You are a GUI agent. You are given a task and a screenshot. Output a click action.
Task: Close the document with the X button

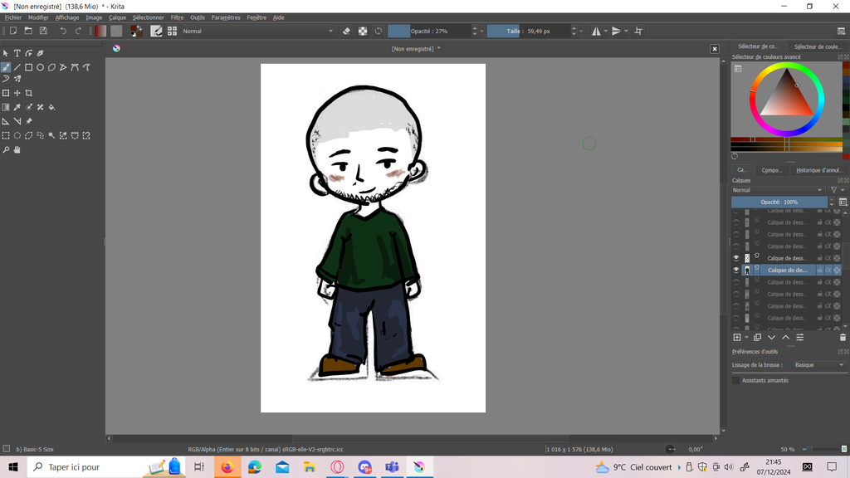715,49
